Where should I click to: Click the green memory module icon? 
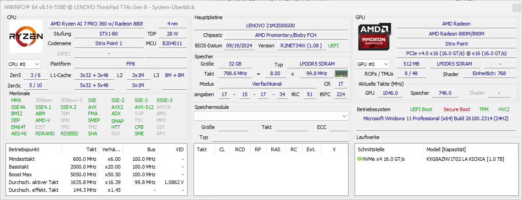[x=341, y=74]
